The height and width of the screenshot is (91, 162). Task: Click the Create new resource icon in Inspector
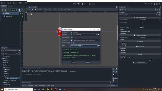[x=120, y=10]
